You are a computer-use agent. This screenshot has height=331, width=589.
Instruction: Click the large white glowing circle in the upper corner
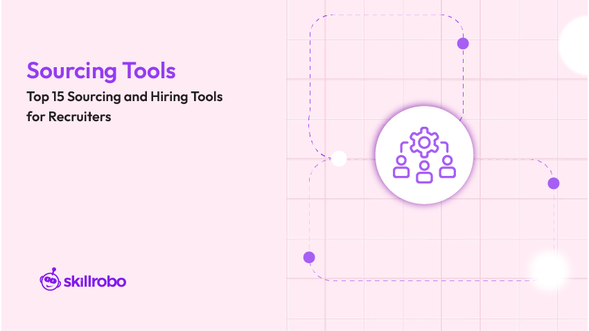579,45
